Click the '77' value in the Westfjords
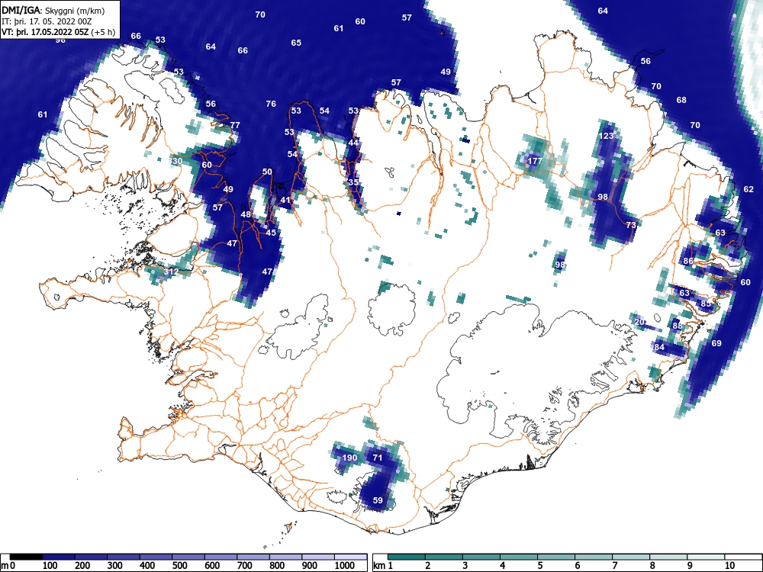The image size is (763, 572). click(235, 125)
